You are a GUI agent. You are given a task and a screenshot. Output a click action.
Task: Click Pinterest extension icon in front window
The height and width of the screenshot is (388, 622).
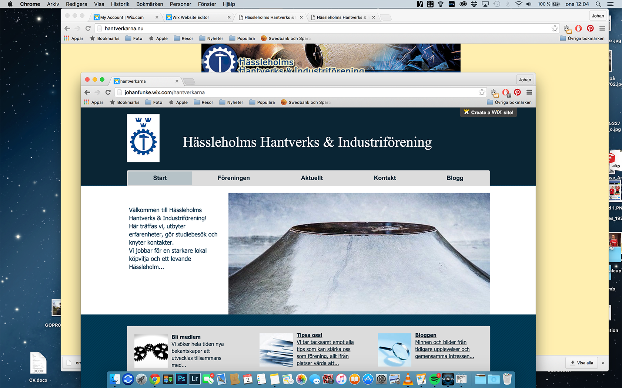[x=517, y=92]
